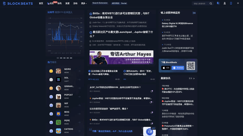Open the language translate icon in header

tap(218, 3)
